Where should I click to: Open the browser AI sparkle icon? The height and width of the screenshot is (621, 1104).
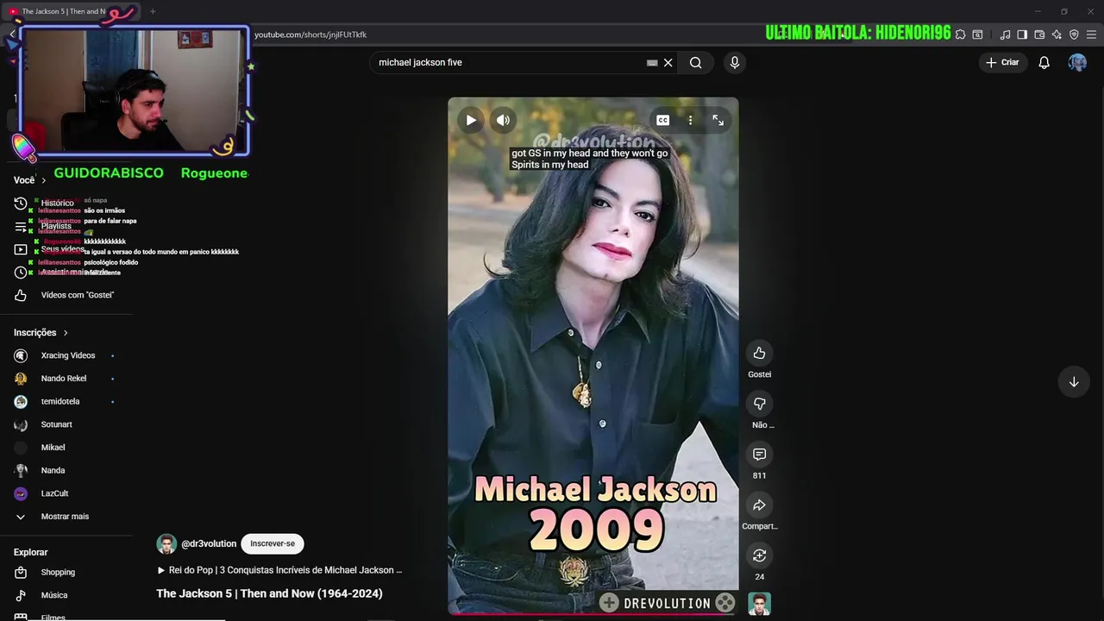1057,34
